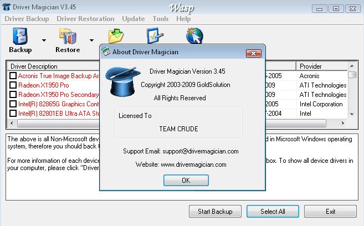Click the Start Backup button
364x226 pixels.
(x=215, y=212)
